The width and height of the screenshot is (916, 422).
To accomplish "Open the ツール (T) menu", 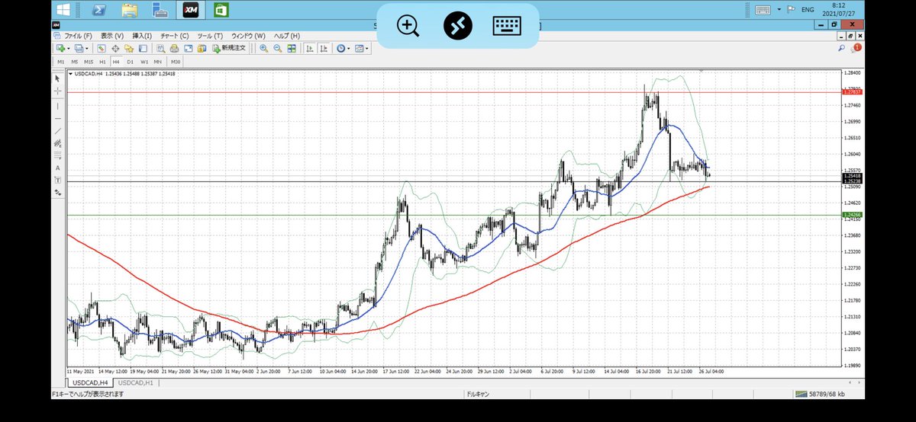I will (210, 36).
